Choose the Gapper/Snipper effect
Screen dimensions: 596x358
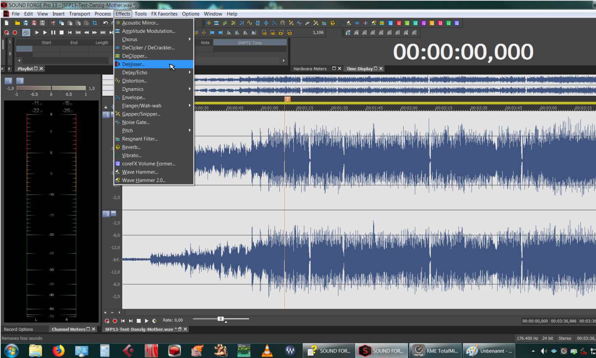click(154, 114)
